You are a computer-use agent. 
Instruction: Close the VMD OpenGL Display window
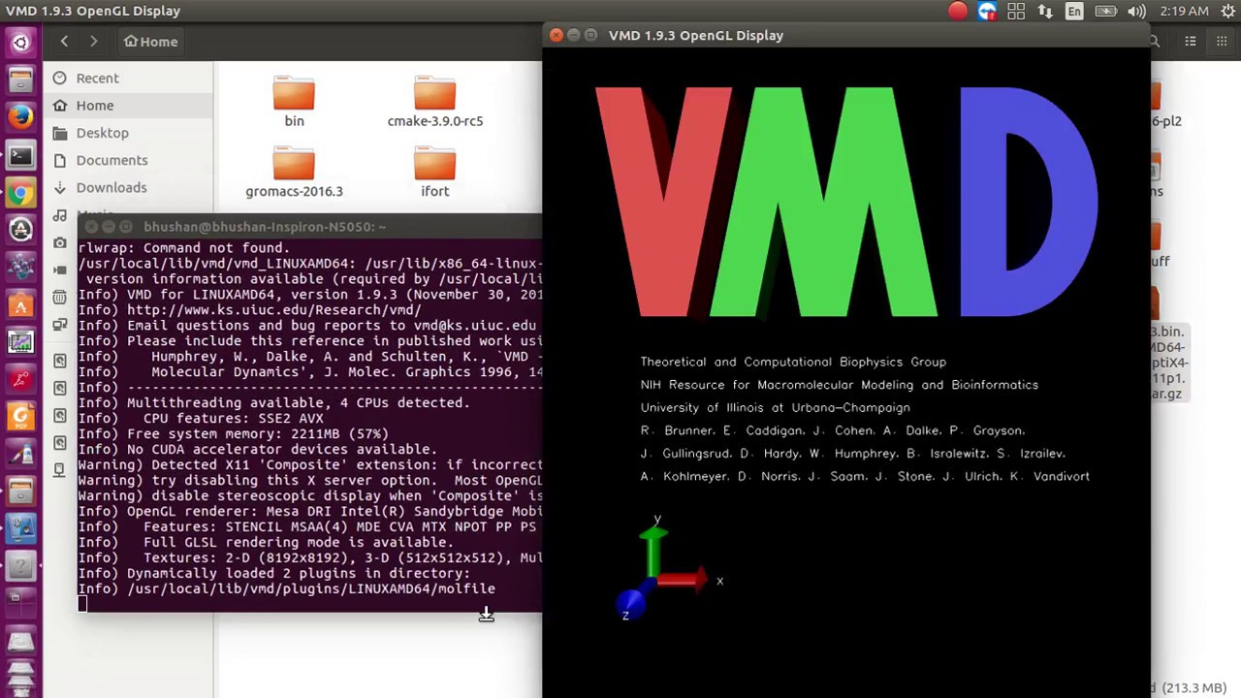point(556,35)
